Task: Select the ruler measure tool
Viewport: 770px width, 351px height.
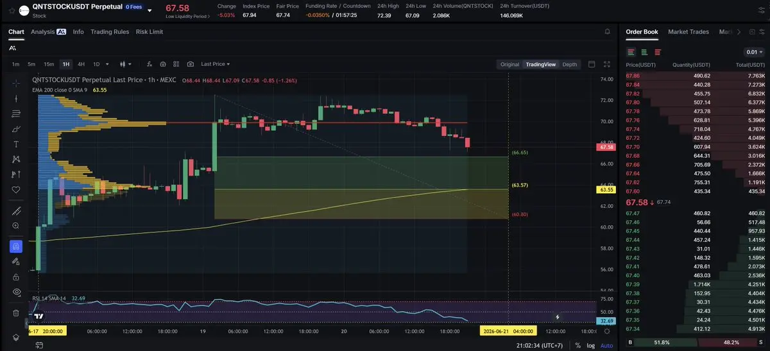Action: [x=16, y=211]
